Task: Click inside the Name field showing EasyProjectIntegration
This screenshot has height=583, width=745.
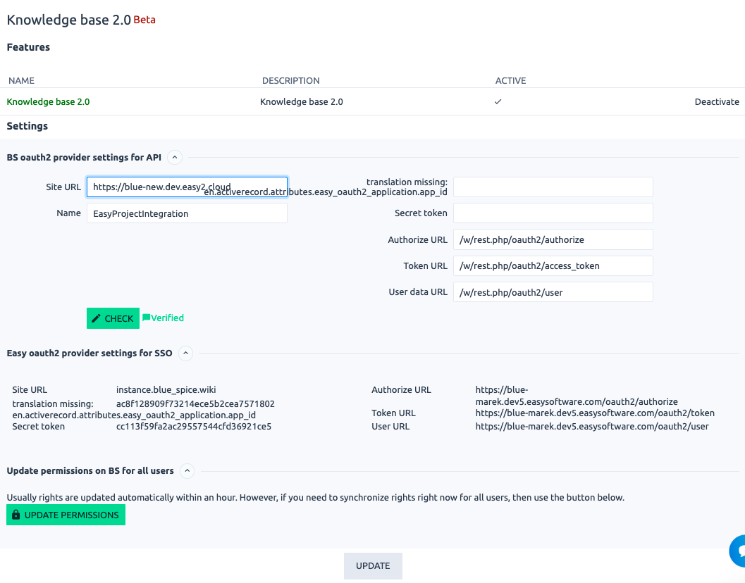Action: 187,213
